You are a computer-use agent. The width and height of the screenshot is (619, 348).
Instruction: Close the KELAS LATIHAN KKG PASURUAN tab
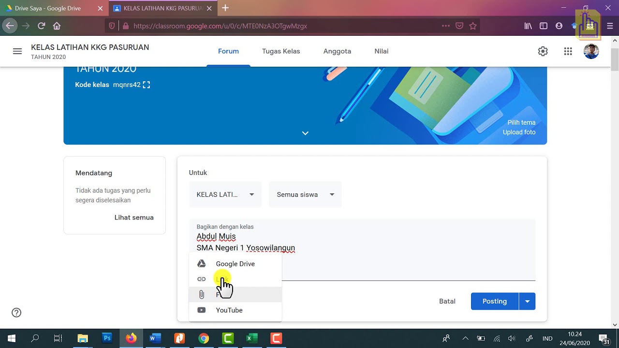[210, 8]
